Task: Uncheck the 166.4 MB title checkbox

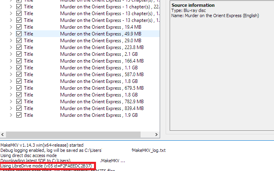Action: tap(19, 61)
